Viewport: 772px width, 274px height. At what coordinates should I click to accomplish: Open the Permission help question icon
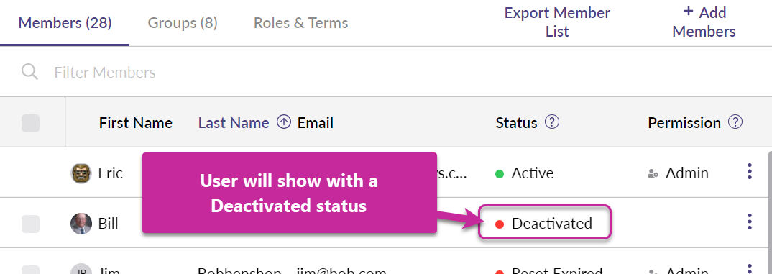point(735,122)
